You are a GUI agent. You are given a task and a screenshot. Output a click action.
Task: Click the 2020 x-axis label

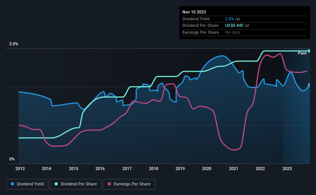tap(207, 169)
